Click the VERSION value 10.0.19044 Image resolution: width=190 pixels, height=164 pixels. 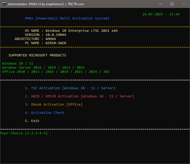coord(56,35)
